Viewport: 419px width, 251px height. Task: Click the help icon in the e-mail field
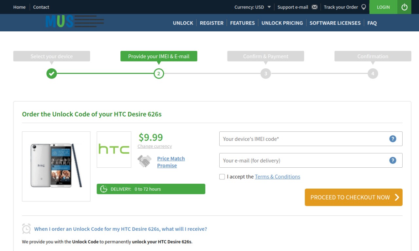pos(393,160)
